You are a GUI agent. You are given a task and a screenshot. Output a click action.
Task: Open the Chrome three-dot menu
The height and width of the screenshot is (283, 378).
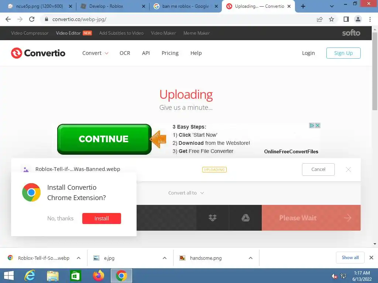point(370,19)
